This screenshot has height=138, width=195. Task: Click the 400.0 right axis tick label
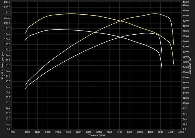(x=184, y=26)
